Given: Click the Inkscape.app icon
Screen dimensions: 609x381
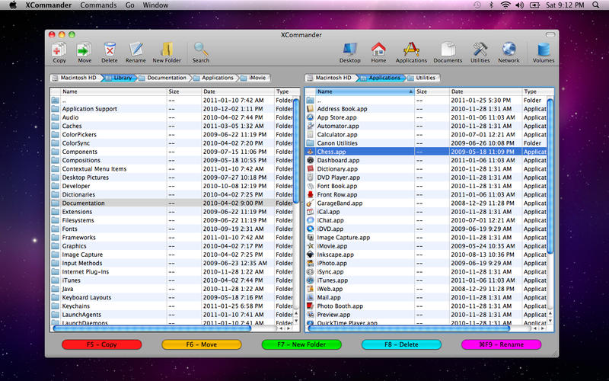Looking at the screenshot, I should coord(310,255).
